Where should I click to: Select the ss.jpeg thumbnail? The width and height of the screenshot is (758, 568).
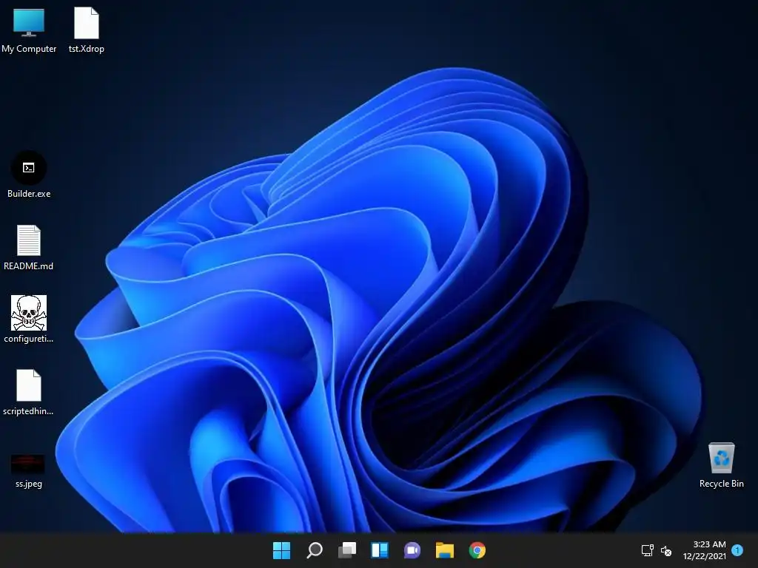[x=28, y=464]
